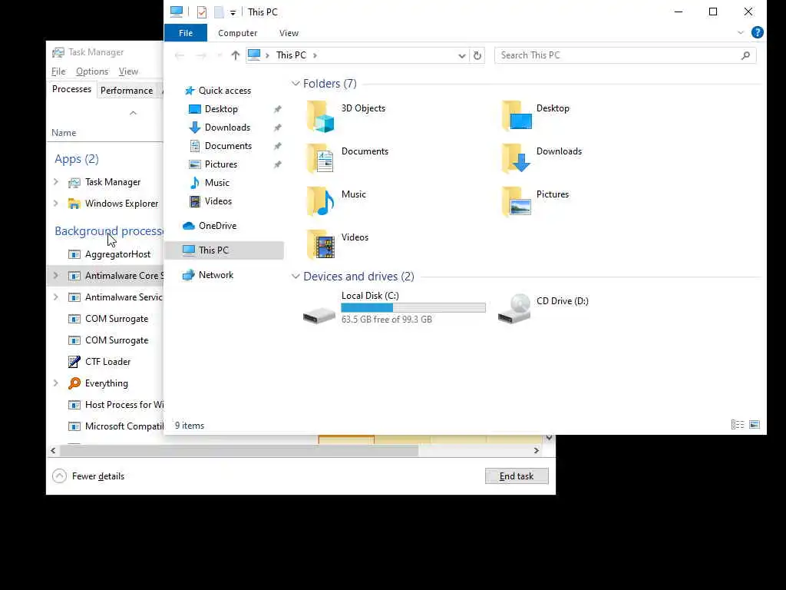Open Customize Quick Access Toolbar dropdown
This screenshot has height=590, width=786.
point(233,12)
